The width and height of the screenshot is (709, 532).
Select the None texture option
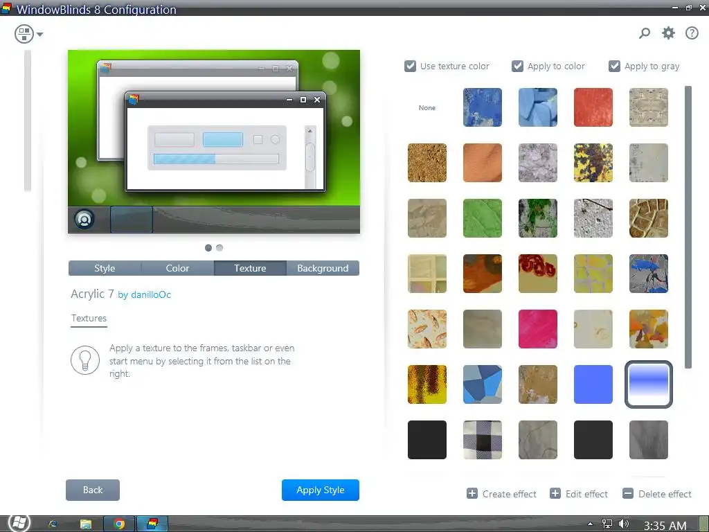coord(427,107)
